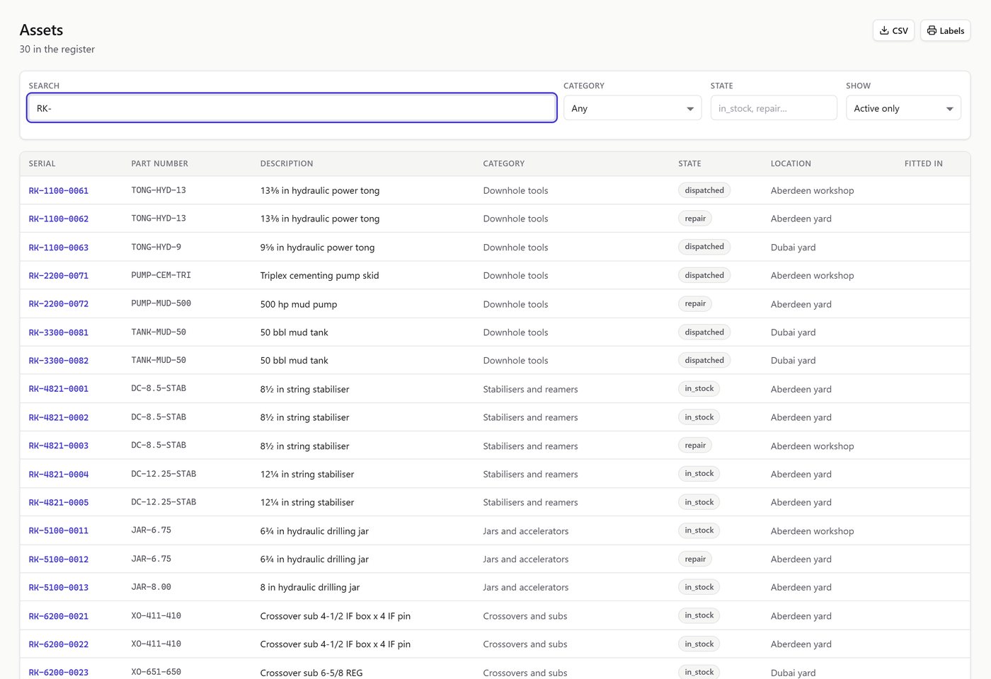This screenshot has height=679, width=991.
Task: Click repair badge in RK-5100-0012 row
Action: (x=695, y=559)
